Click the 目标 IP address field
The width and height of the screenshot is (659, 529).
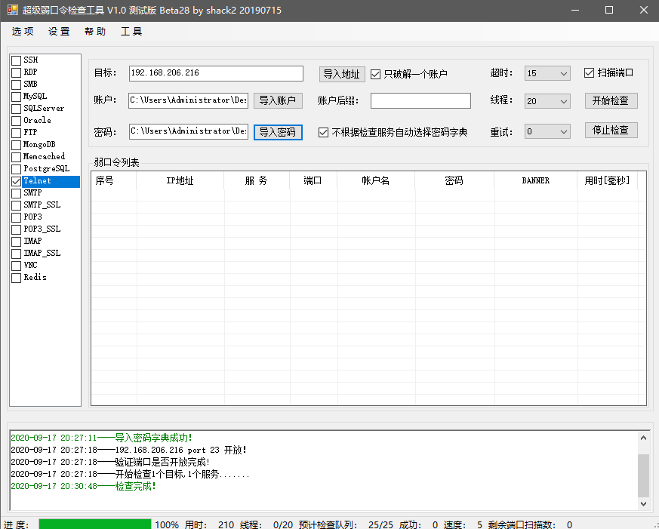216,73
